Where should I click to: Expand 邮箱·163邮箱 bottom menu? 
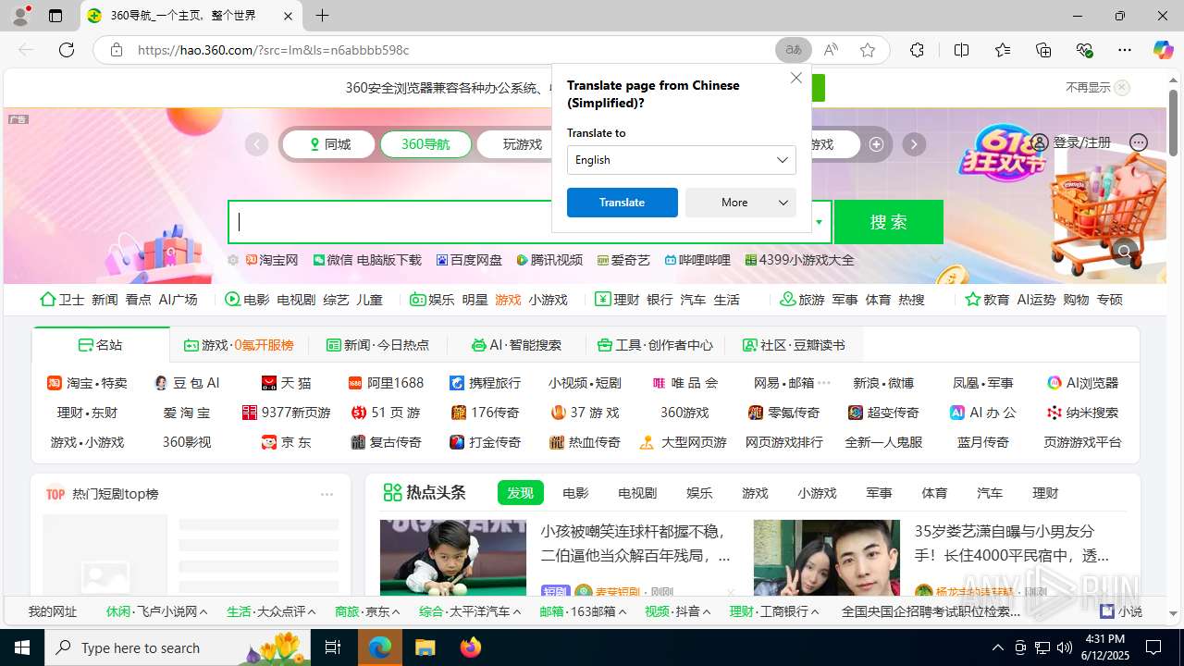(x=584, y=611)
